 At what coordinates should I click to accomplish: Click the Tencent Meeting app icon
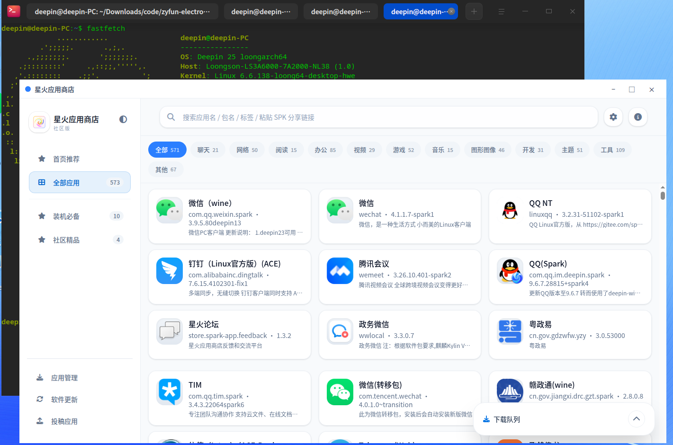[340, 271]
